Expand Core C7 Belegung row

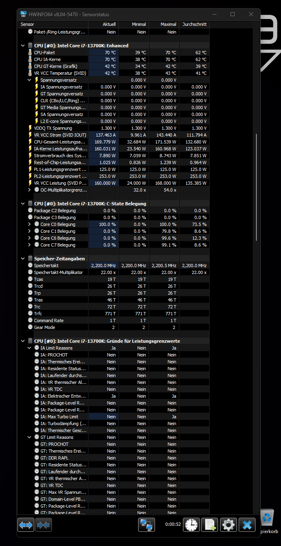tap(29, 245)
